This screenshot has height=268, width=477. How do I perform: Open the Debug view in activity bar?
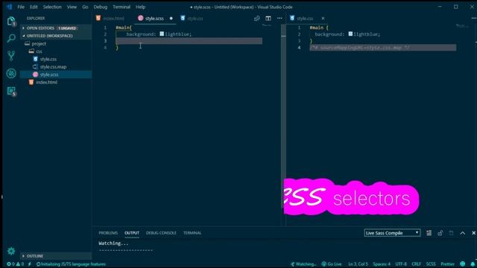(x=11, y=73)
